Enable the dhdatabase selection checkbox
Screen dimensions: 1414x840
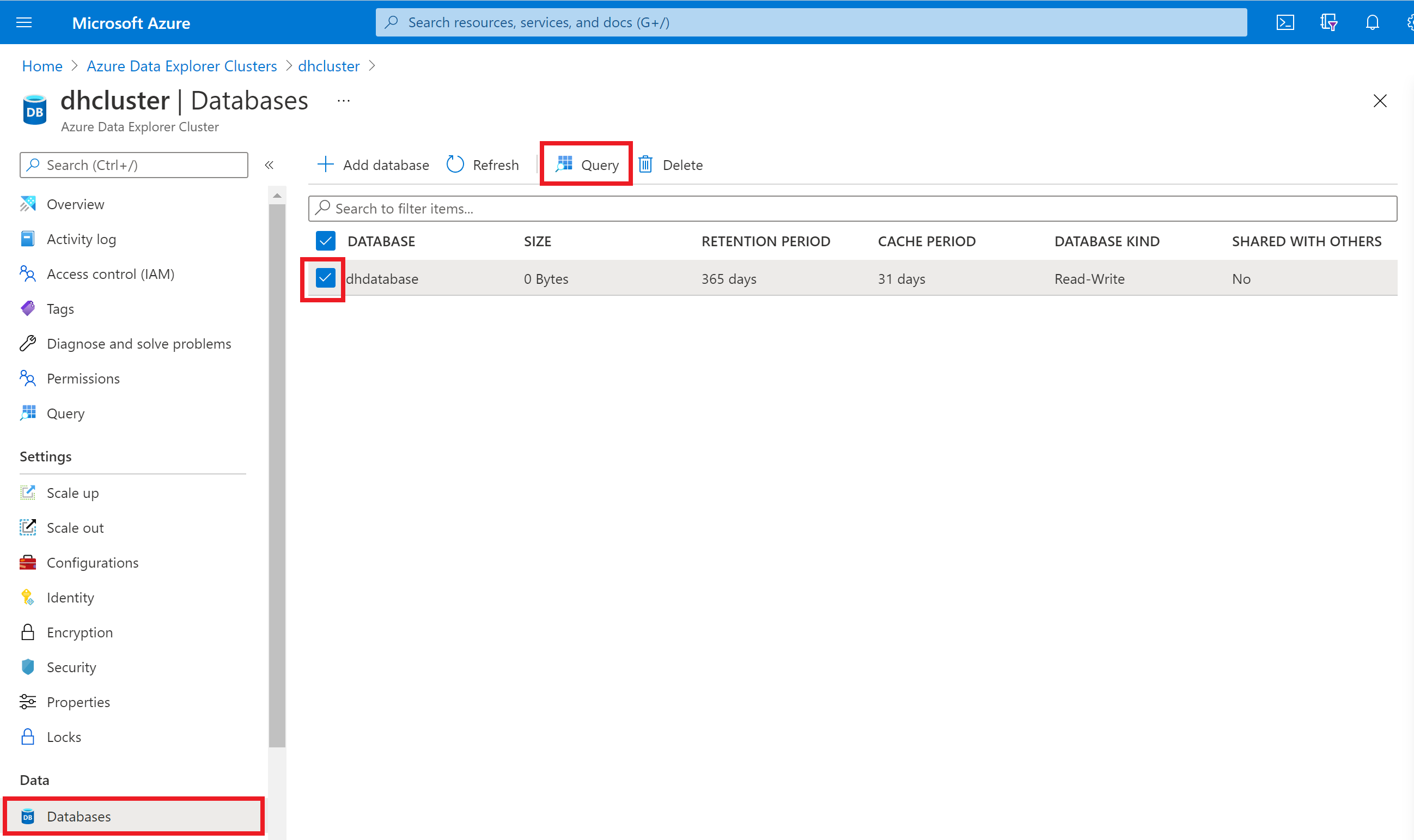click(326, 278)
